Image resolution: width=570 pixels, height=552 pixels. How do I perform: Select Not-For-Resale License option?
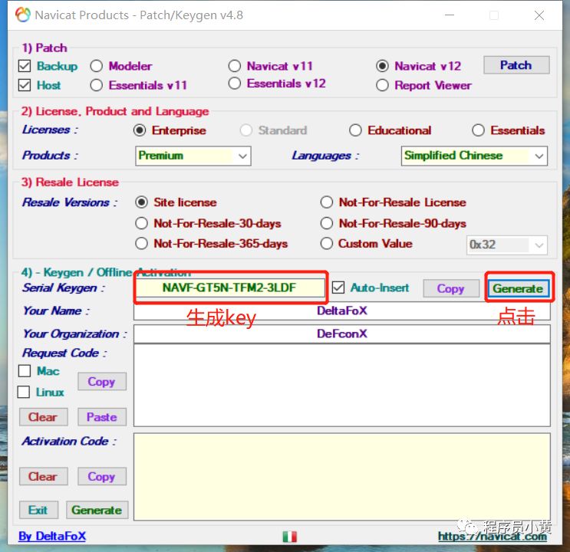(327, 202)
